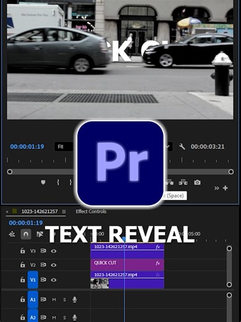Select the 1023-142621257.mp4 clip on V3
Screen dimensions: 241x322
127,251
